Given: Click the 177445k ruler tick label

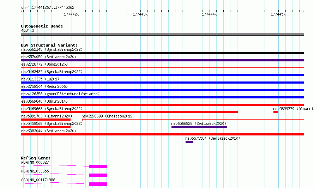Looking at the screenshot, I should (x=278, y=14).
